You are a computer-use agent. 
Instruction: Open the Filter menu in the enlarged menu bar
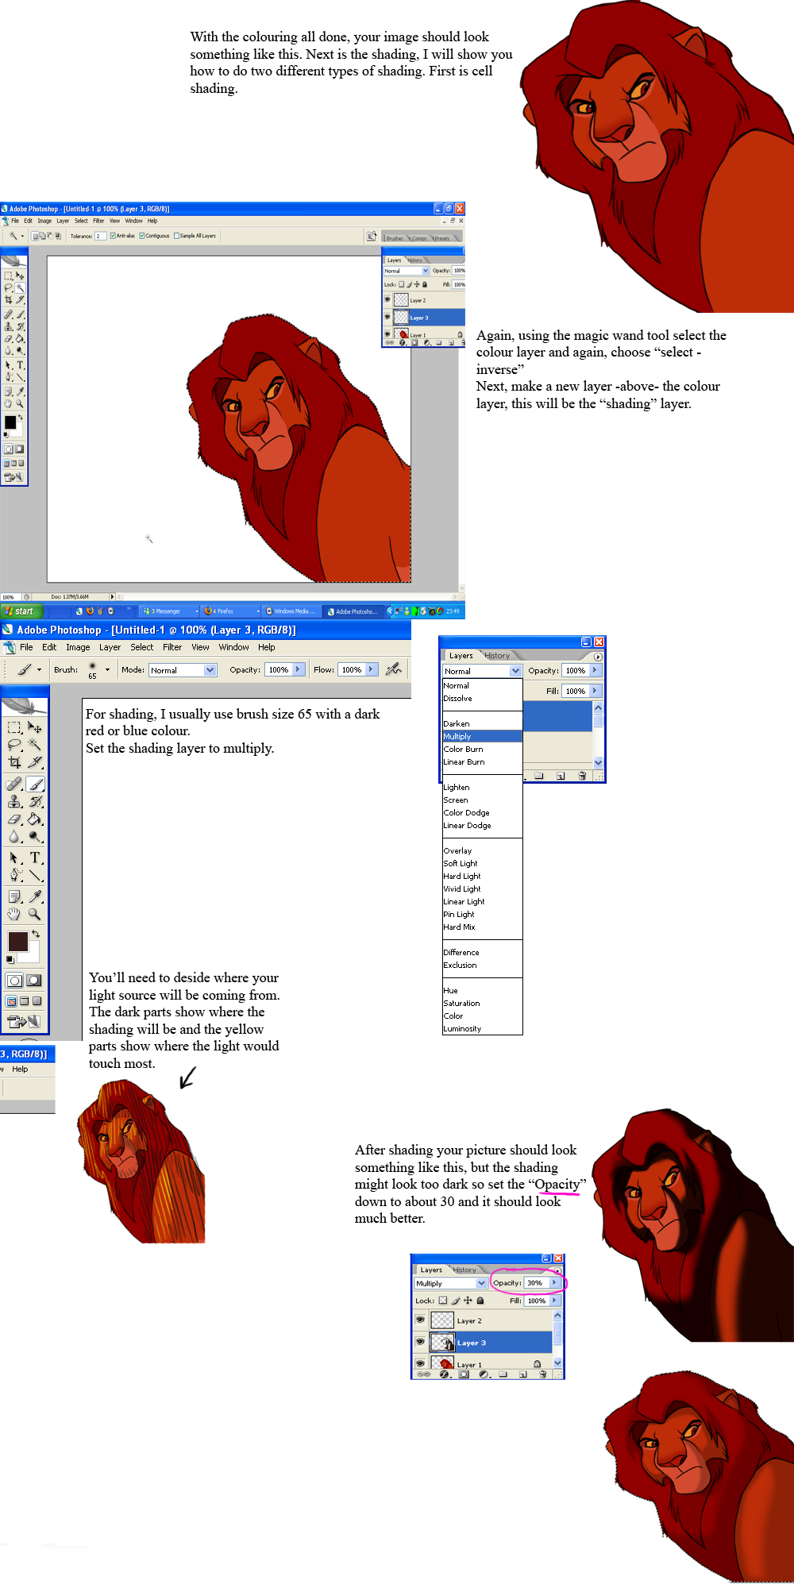[x=172, y=647]
